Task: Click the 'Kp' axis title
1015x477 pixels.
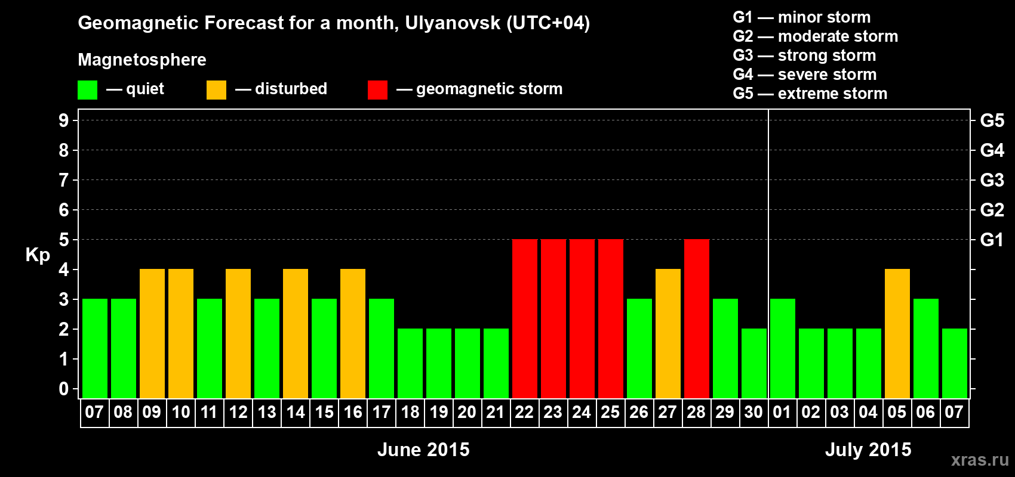Action: (38, 255)
